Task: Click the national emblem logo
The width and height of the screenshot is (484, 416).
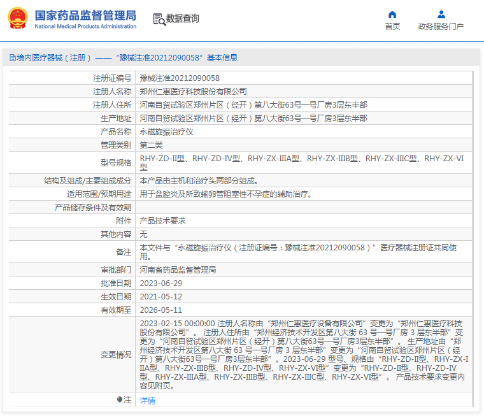Action: pos(18,18)
